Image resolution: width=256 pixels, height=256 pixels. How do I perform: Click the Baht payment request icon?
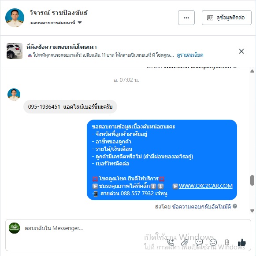click(x=227, y=242)
